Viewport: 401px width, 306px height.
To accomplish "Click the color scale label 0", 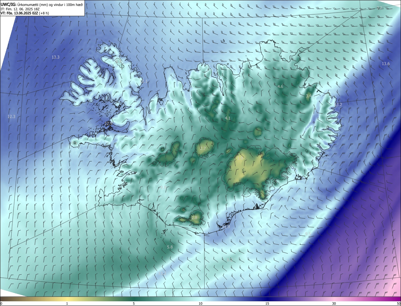I will (1, 303).
